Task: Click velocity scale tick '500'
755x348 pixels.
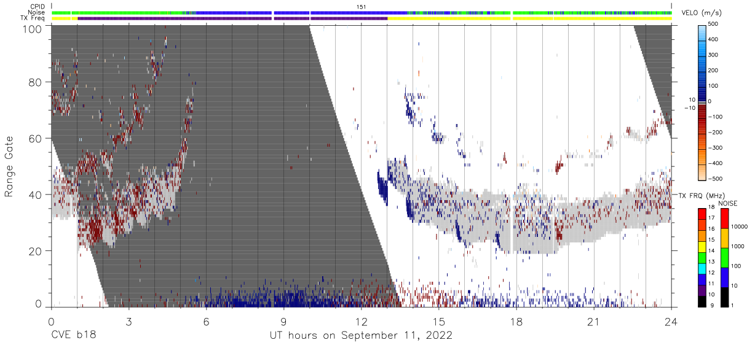Action: pos(714,24)
